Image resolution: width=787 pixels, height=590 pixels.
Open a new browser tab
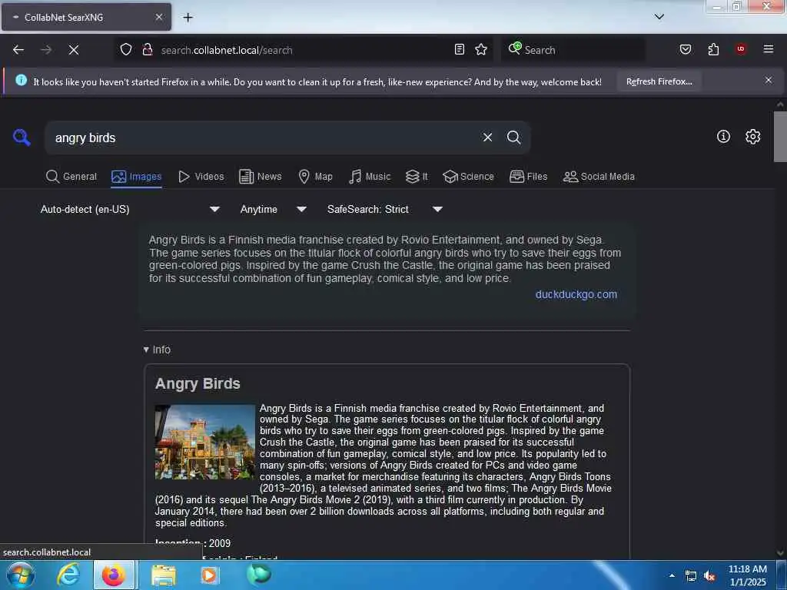188,17
